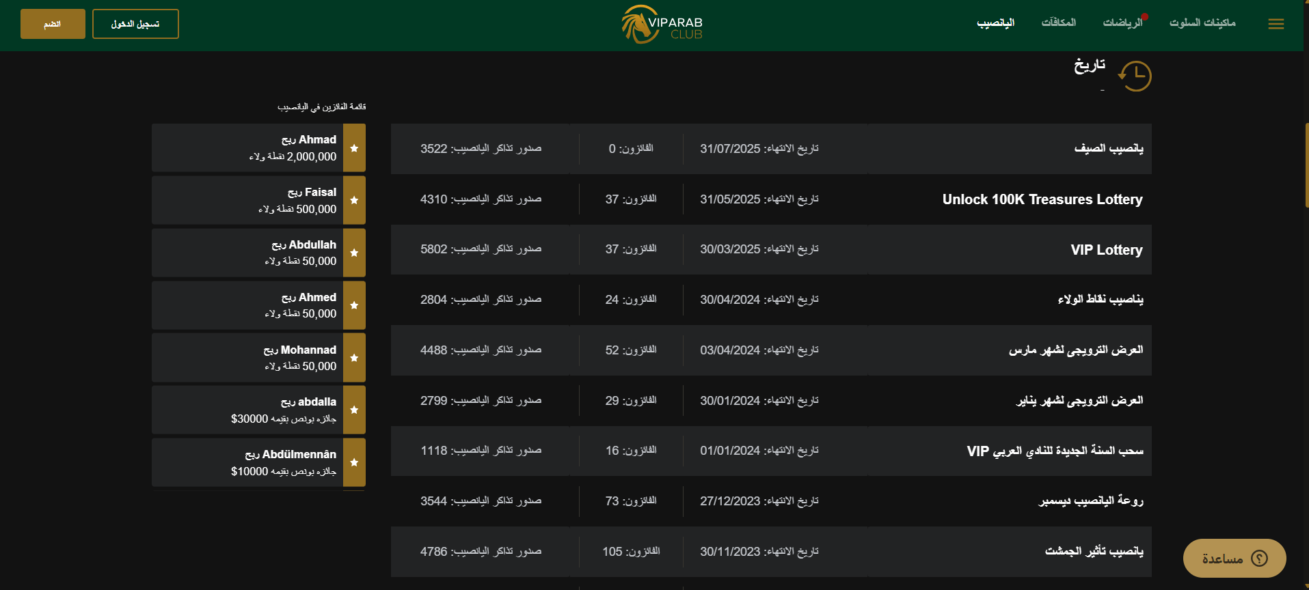This screenshot has height=590, width=1309.
Task: Click the tickets issued 2804 value
Action: click(x=434, y=300)
